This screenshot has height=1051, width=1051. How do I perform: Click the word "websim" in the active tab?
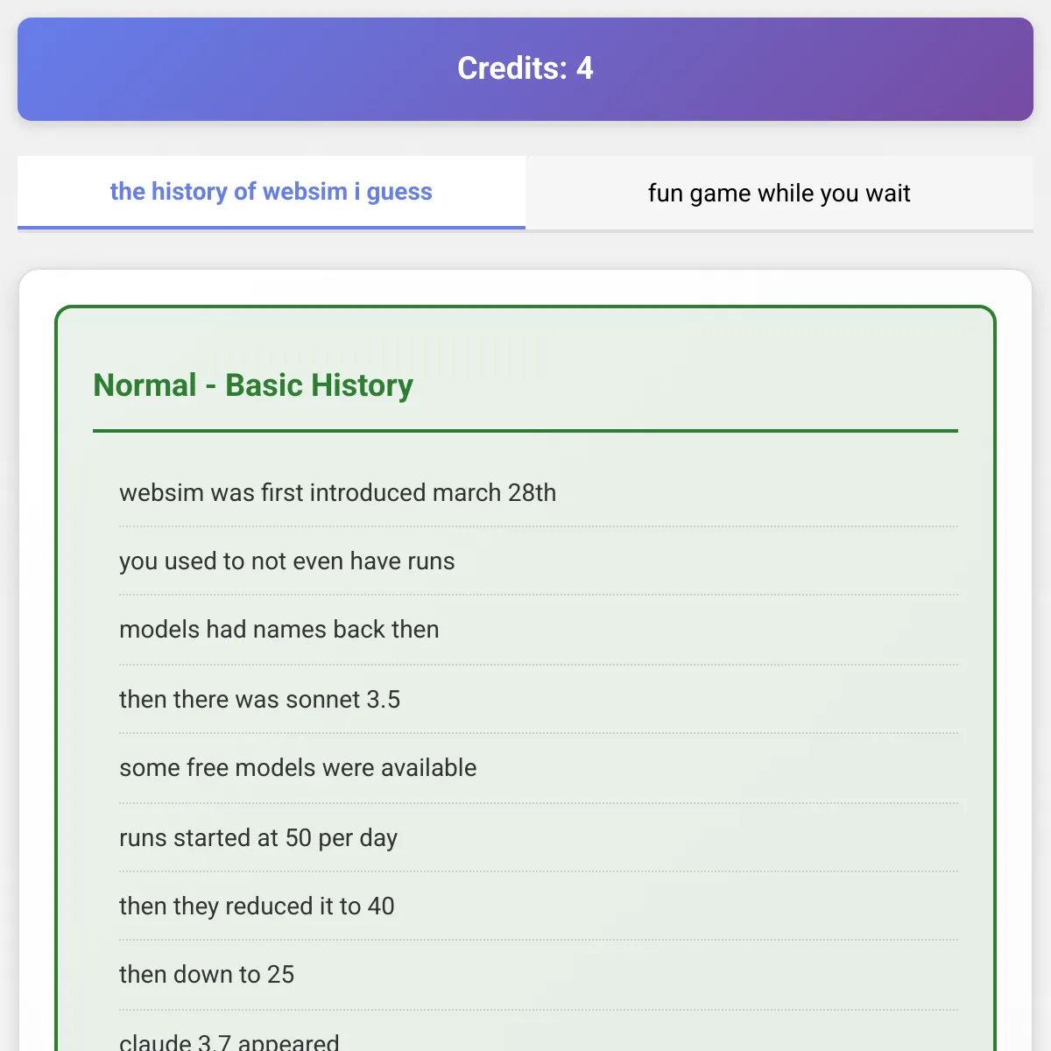coord(305,192)
